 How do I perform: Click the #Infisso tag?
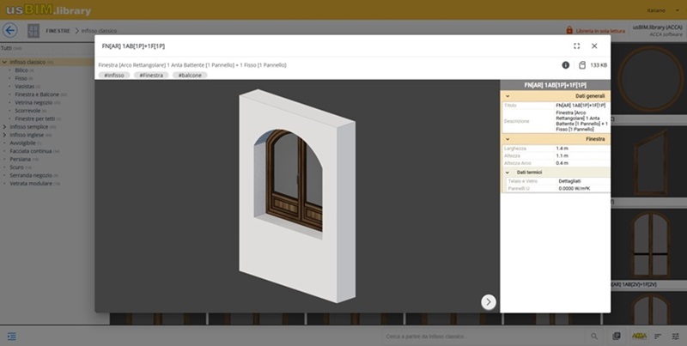click(x=114, y=76)
